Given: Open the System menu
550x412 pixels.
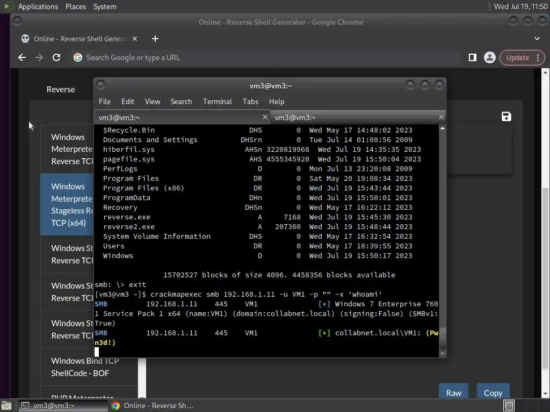Looking at the screenshot, I should tap(105, 6).
